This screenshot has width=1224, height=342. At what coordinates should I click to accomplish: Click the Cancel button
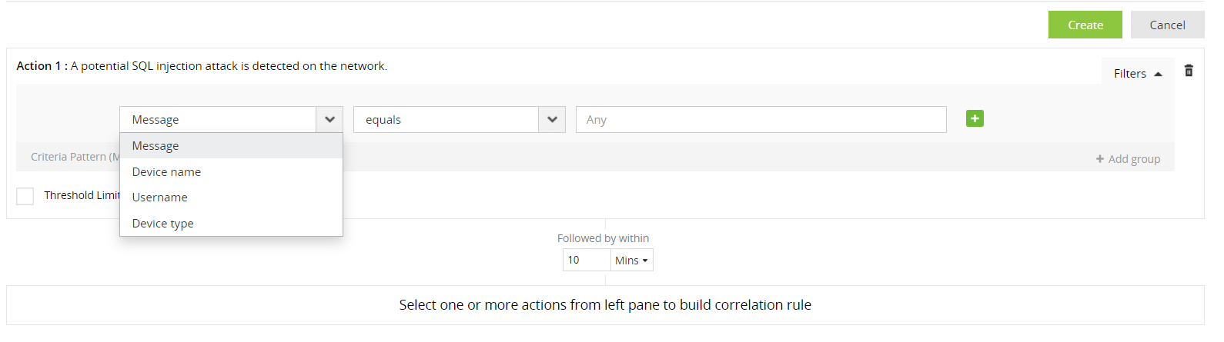click(x=1167, y=25)
